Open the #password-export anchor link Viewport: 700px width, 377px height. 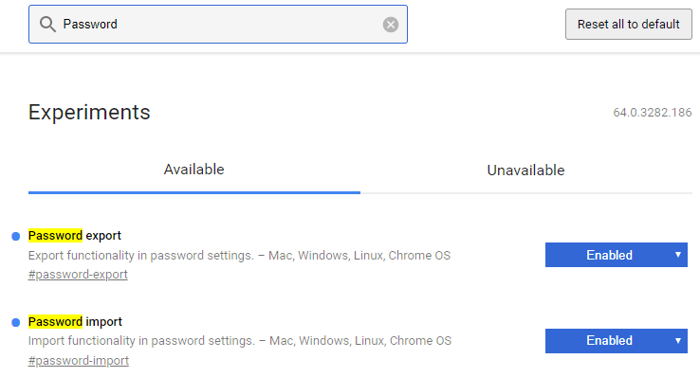[x=78, y=275]
